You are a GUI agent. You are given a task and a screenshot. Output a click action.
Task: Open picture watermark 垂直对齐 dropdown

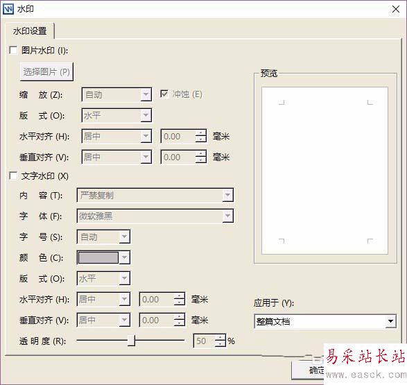(116, 157)
